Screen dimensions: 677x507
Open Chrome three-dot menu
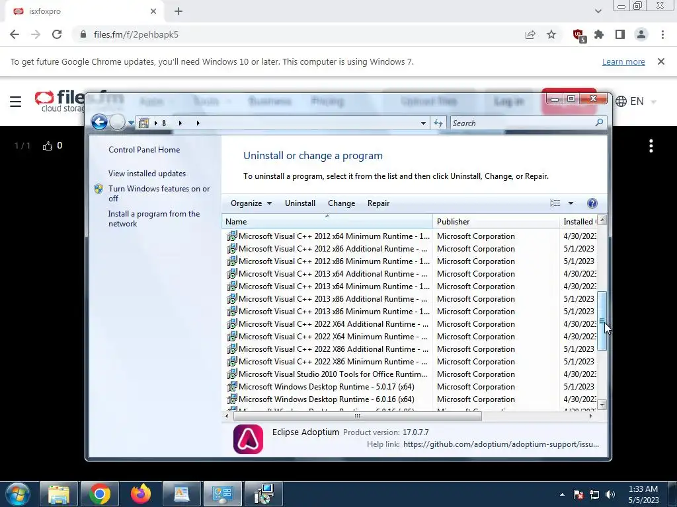click(662, 34)
